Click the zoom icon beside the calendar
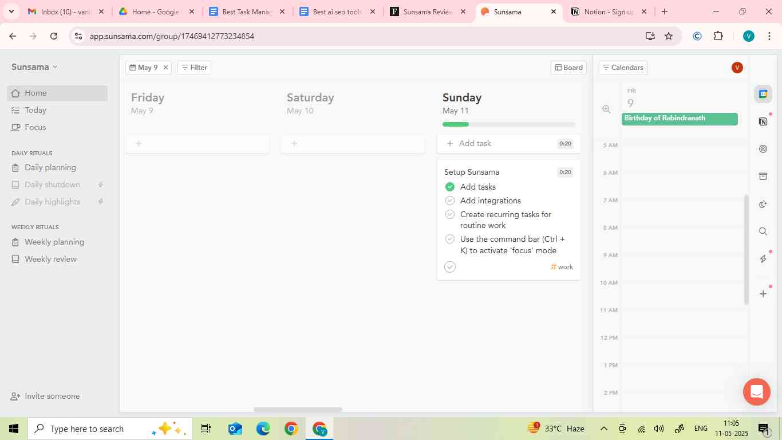Screen dimensions: 782x440 point(606,109)
